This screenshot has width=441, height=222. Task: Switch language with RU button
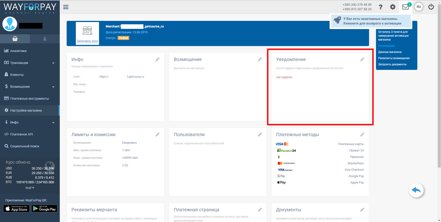coord(419,7)
